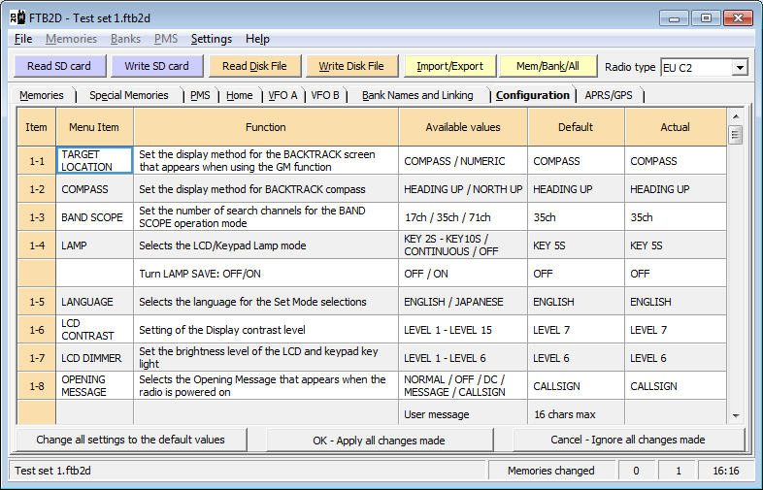Switch to the APRS/GPS tab
The width and height of the screenshot is (763, 490).
609,95
